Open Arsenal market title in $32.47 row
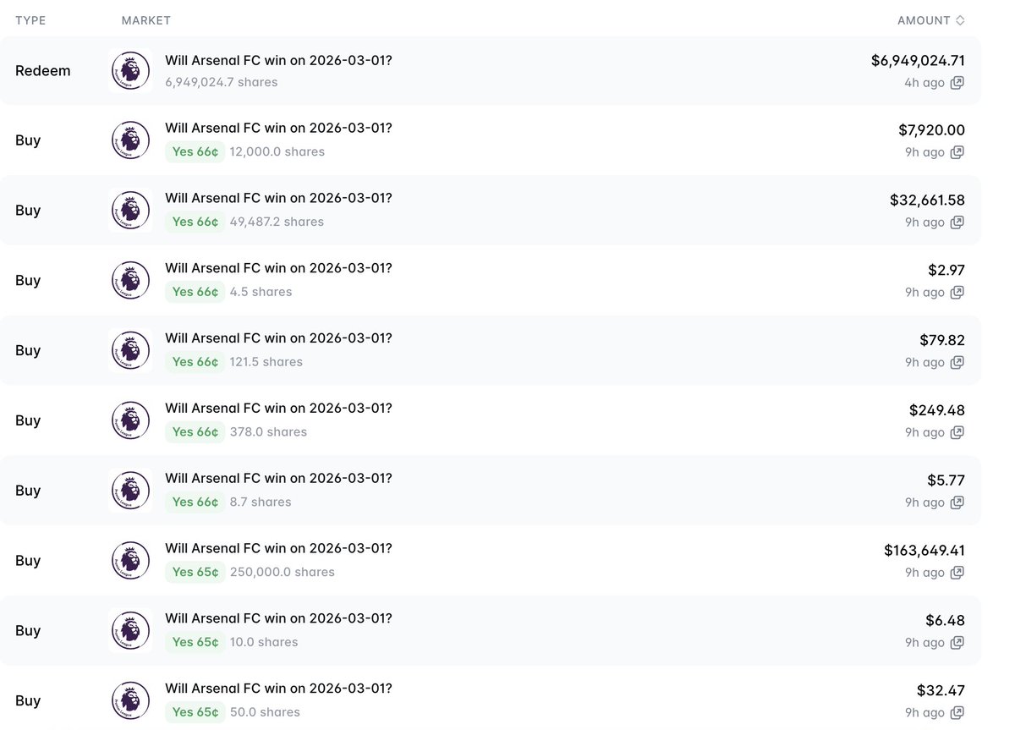The height and width of the screenshot is (730, 1015). coord(279,689)
